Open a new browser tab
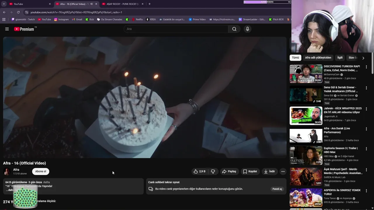Image resolution: width=374 pixels, height=210 pixels. click(150, 4)
